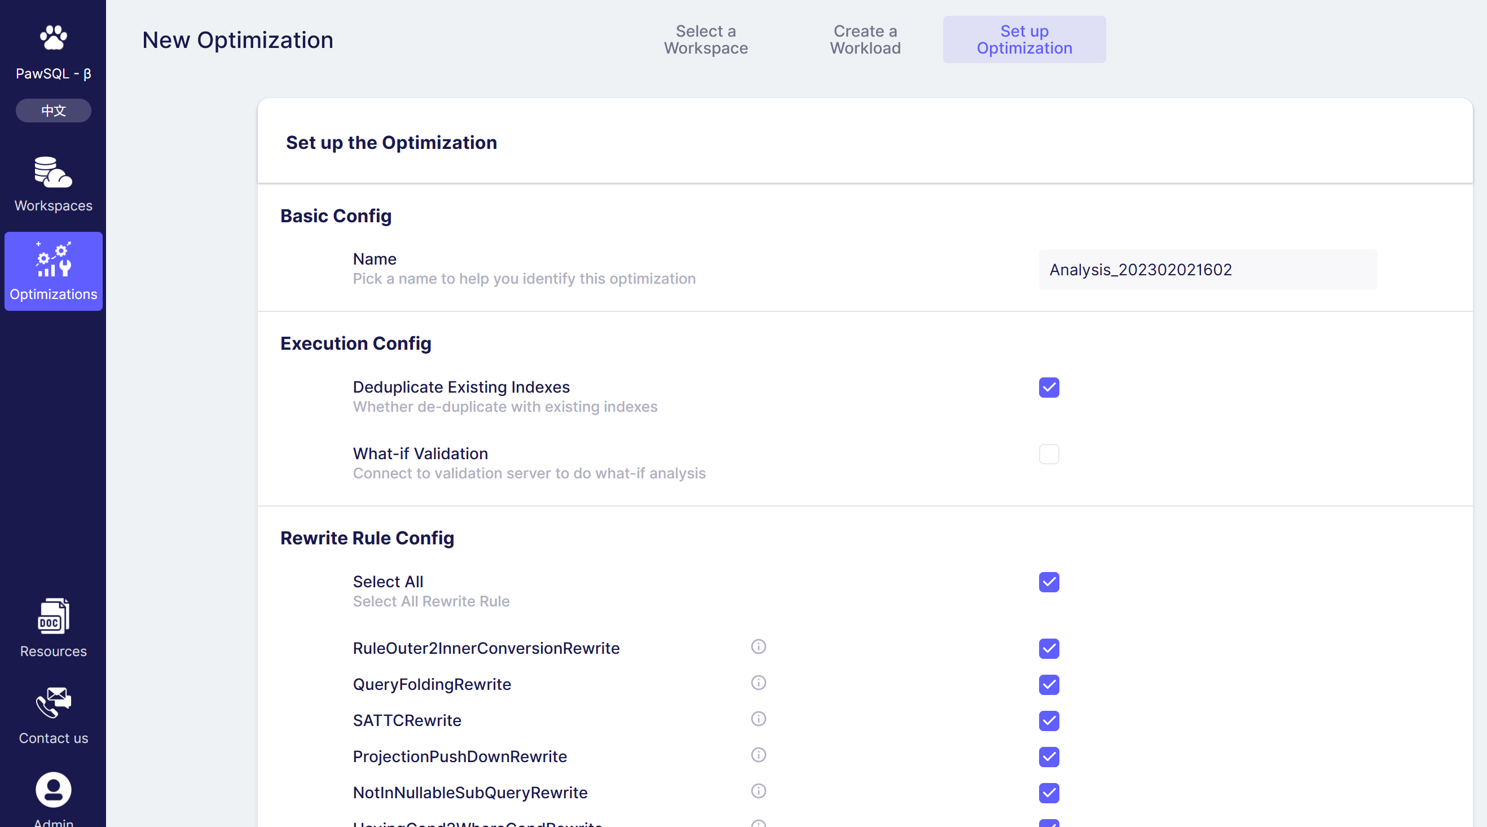This screenshot has height=827, width=1487.
Task: Click the Admin user avatar icon
Action: [x=53, y=790]
